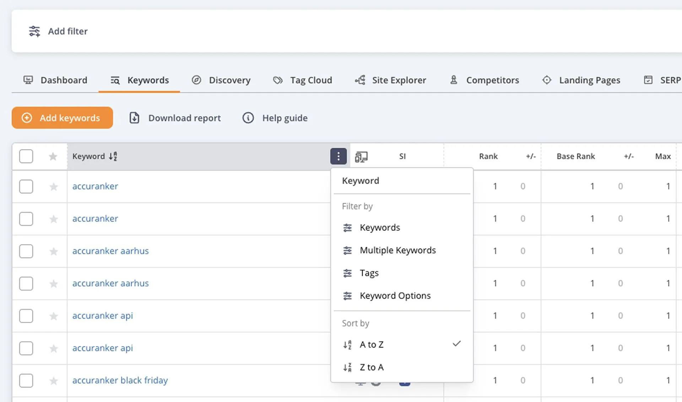Filter by Multiple Keywords menu option

[397, 250]
